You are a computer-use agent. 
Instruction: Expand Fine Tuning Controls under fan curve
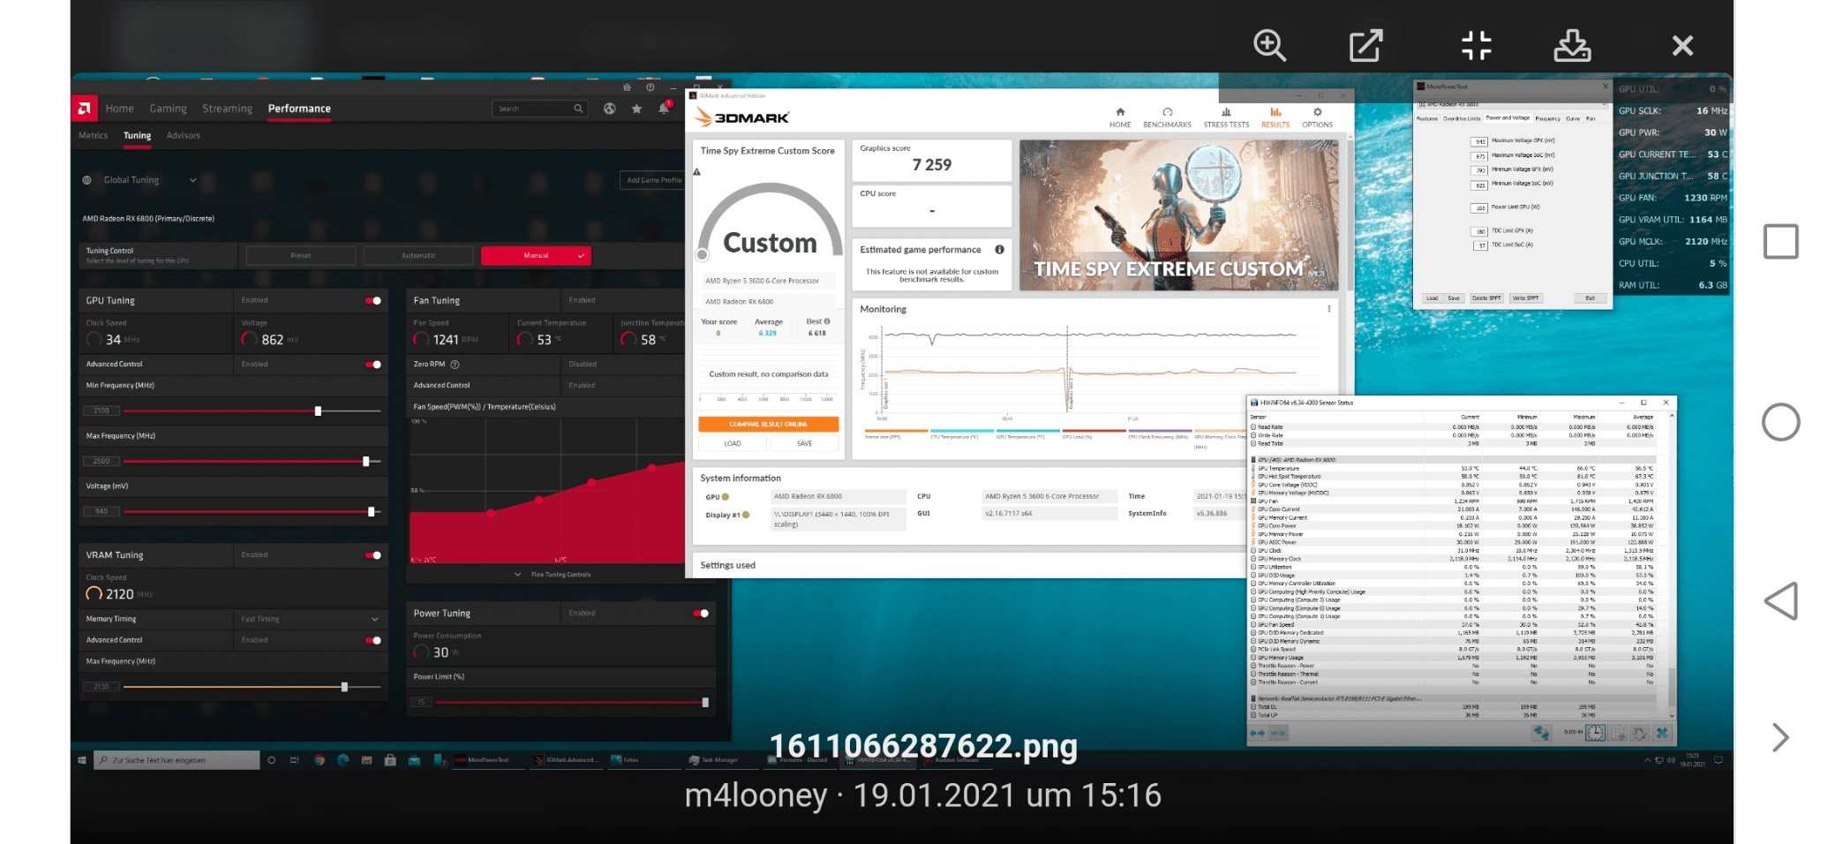553,575
